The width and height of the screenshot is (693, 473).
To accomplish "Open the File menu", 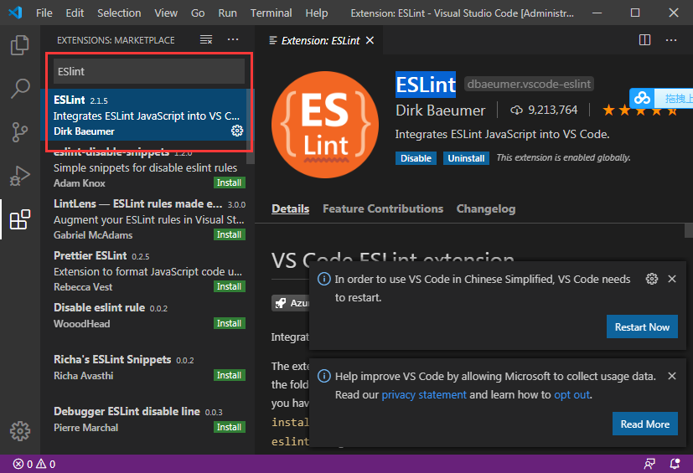I will coord(44,13).
